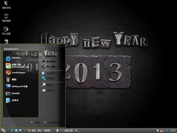Click the system clock showing 10:05

coord(173,130)
